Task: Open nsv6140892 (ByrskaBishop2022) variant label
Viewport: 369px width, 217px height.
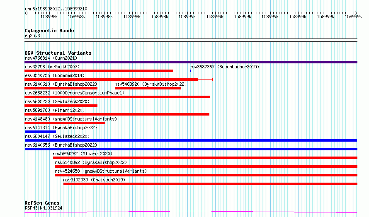Action: click(x=91, y=162)
